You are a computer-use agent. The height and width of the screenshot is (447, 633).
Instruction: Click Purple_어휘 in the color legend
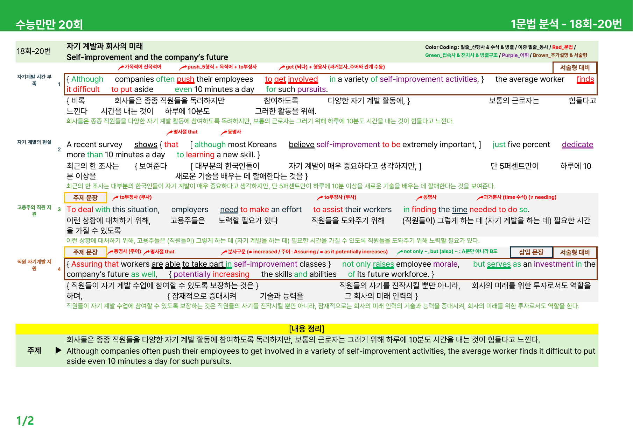[515, 55]
